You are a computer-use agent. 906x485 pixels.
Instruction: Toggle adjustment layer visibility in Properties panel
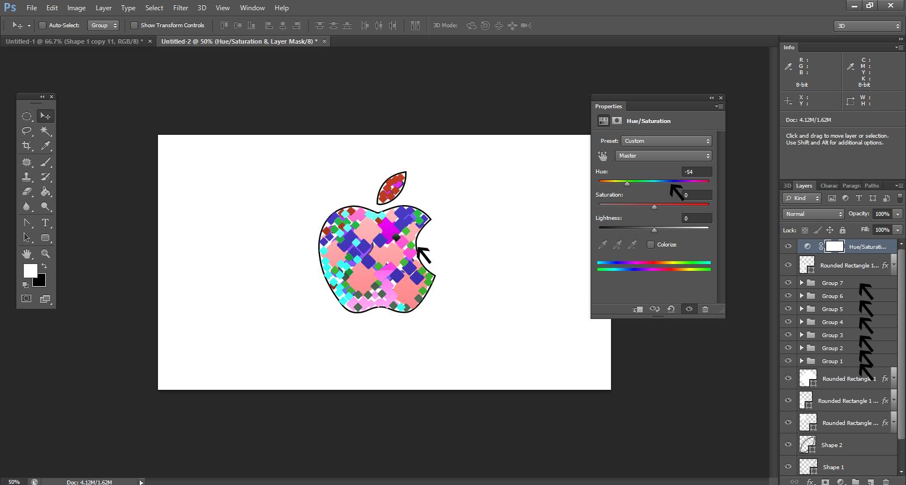(689, 309)
